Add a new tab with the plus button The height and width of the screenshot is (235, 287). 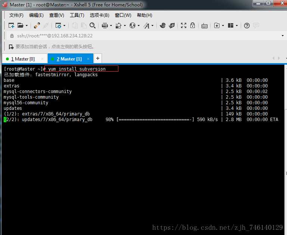click(98, 58)
